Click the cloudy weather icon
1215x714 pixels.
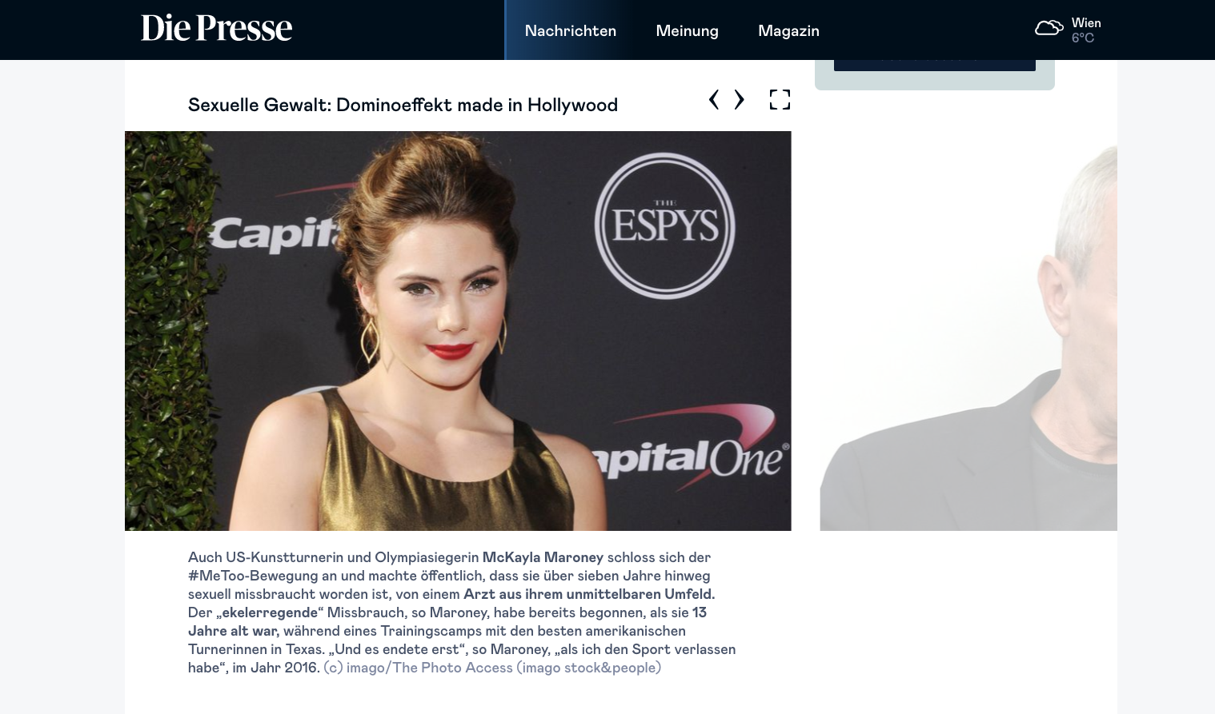point(1049,29)
